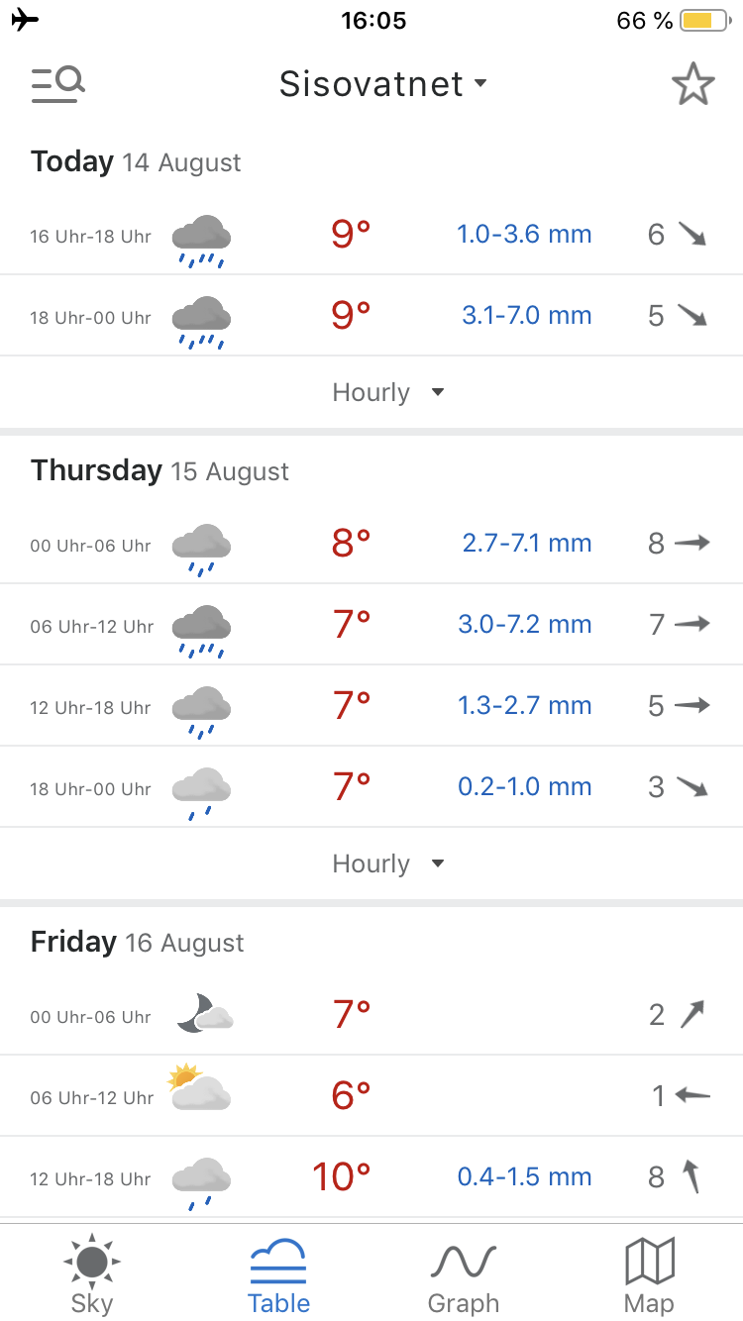Tap wind direction arrow for Today 16-18 Uhr

click(691, 235)
